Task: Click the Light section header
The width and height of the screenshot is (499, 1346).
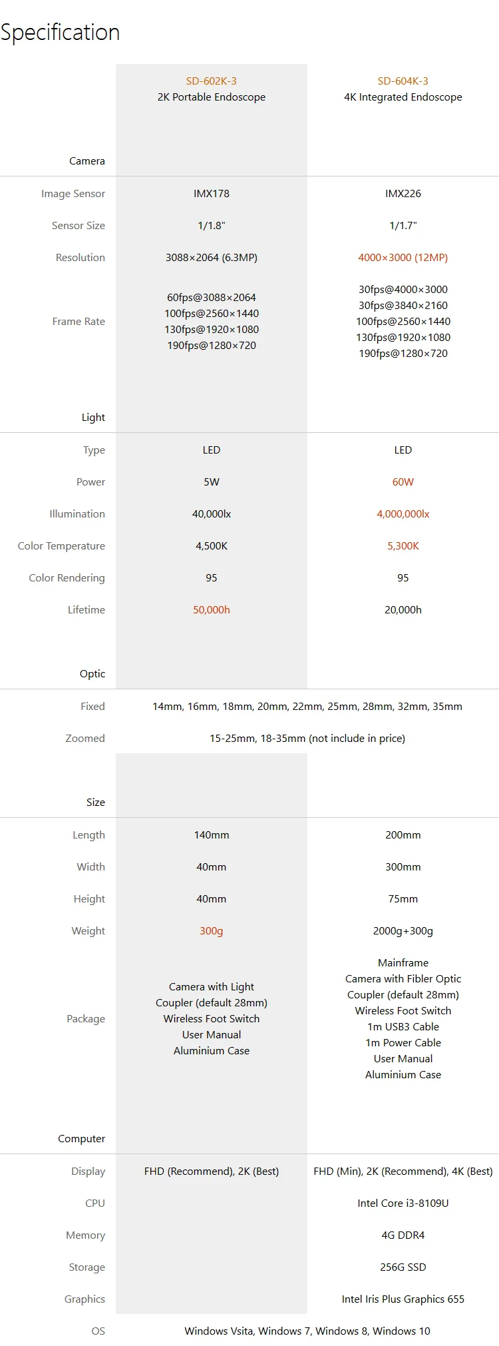Action: point(93,418)
